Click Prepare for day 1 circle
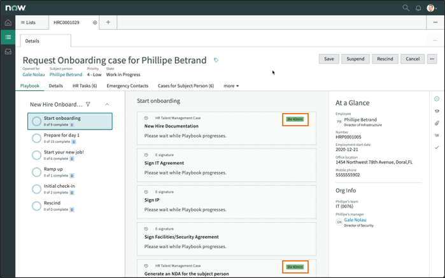 pyautogui.click(x=36, y=138)
